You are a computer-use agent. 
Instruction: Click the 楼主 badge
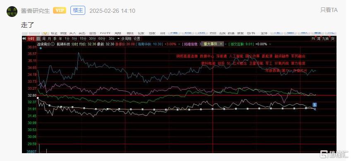(x=78, y=10)
